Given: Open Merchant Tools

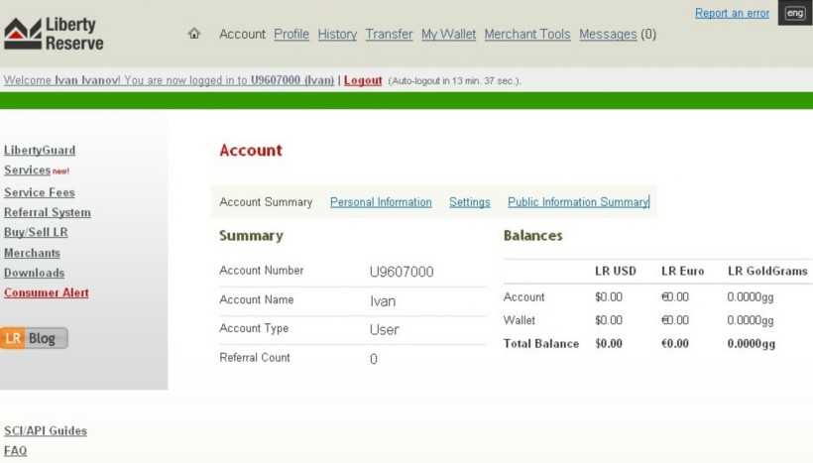Looking at the screenshot, I should tap(527, 35).
